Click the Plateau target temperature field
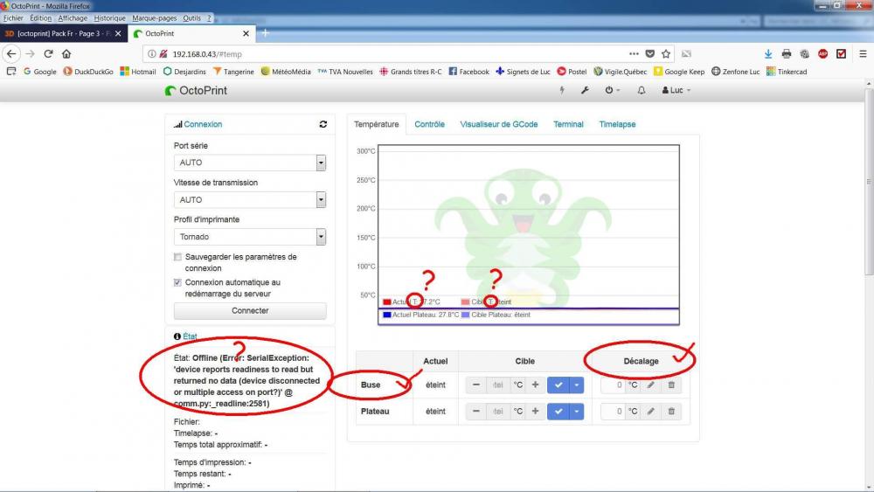 point(498,412)
